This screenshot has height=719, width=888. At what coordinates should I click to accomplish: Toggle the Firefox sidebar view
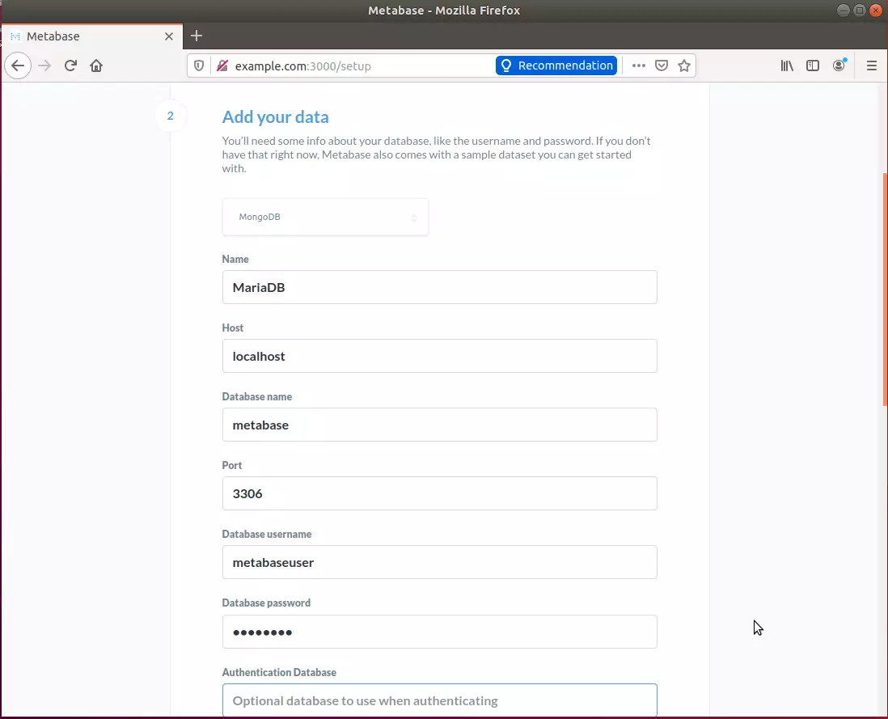pyautogui.click(x=813, y=66)
